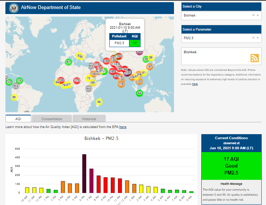Switch to the Historical tab

pyautogui.click(x=89, y=119)
